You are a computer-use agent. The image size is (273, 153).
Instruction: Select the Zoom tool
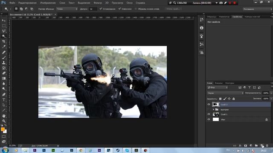(x=4, y=121)
